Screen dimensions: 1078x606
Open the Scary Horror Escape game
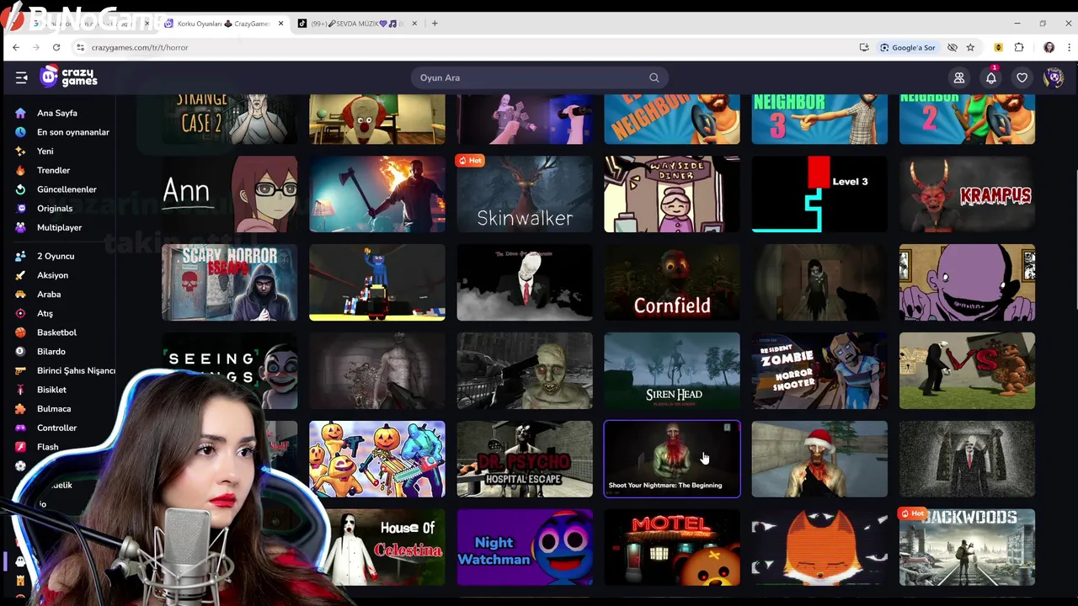[229, 283]
